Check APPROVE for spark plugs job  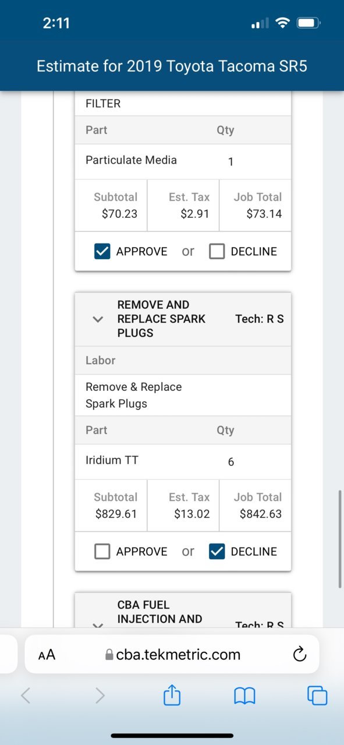point(102,551)
